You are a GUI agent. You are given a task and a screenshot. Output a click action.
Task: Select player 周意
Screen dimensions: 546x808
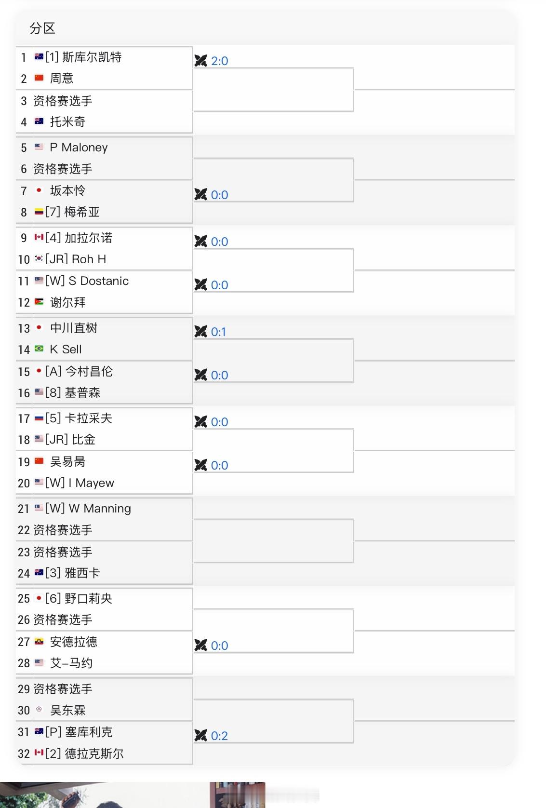[x=62, y=78]
